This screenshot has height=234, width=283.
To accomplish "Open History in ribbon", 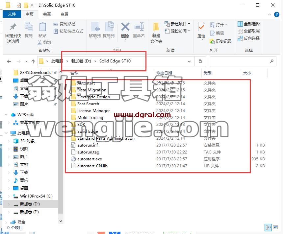I will [x=220, y=41].
